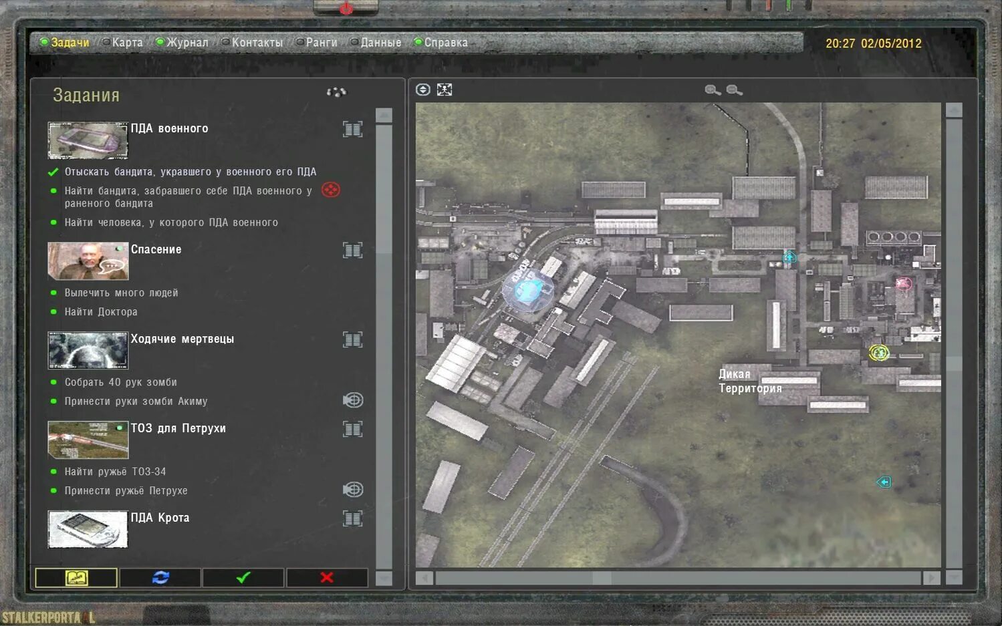The width and height of the screenshot is (1002, 626).
Task: Click subtask Собрать 40 рук зомби
Action: coord(121,382)
